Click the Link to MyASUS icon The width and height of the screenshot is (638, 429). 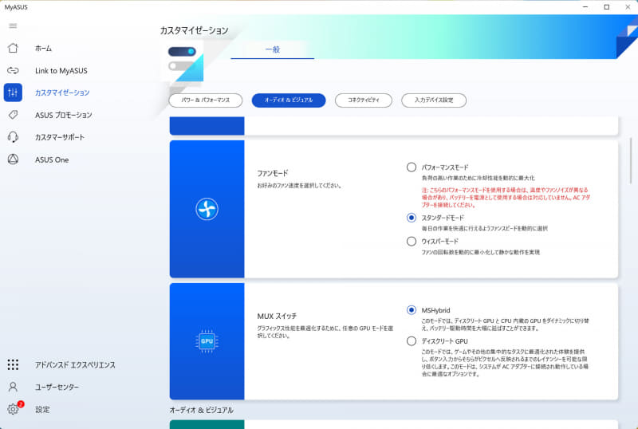[13, 70]
